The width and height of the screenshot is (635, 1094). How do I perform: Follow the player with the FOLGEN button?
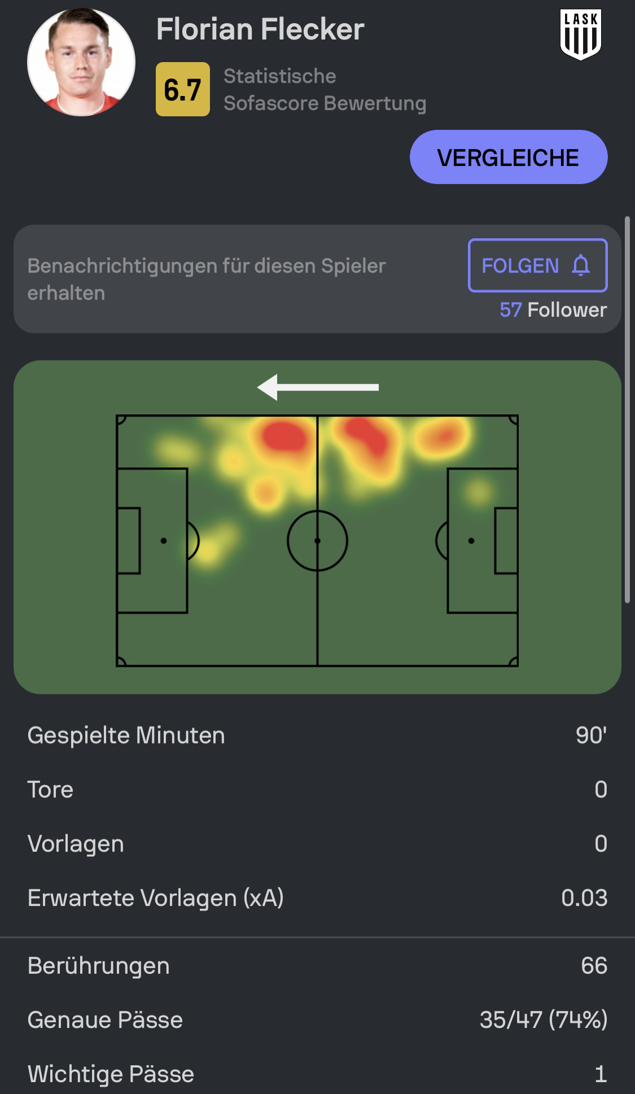click(537, 265)
